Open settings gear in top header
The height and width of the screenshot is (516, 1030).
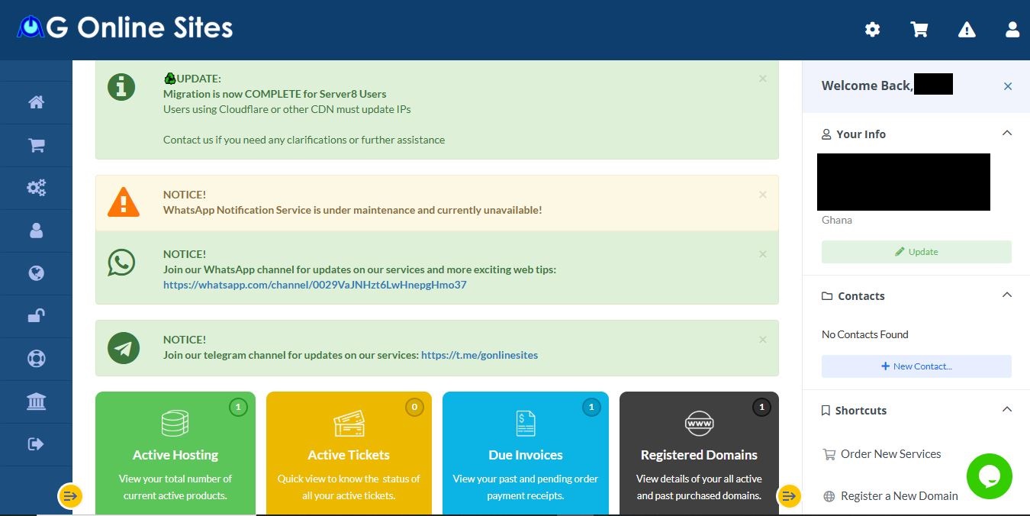coord(872,30)
